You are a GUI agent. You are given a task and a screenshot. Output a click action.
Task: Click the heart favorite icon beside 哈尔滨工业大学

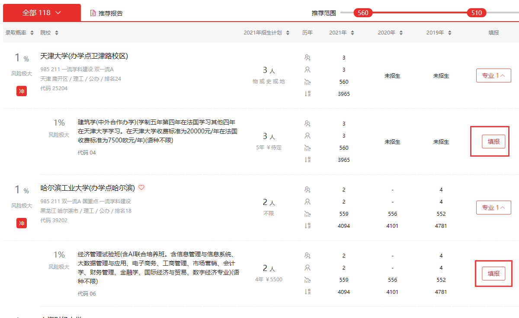point(141,188)
